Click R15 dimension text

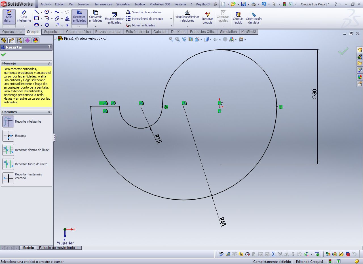pos(158,138)
